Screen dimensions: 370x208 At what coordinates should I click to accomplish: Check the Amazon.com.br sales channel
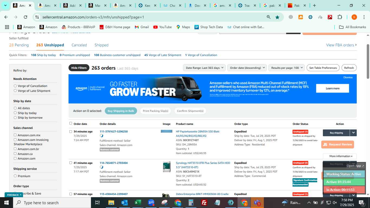coord(15,149)
